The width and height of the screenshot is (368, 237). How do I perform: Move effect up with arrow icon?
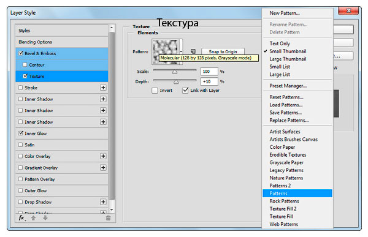coord(33,218)
